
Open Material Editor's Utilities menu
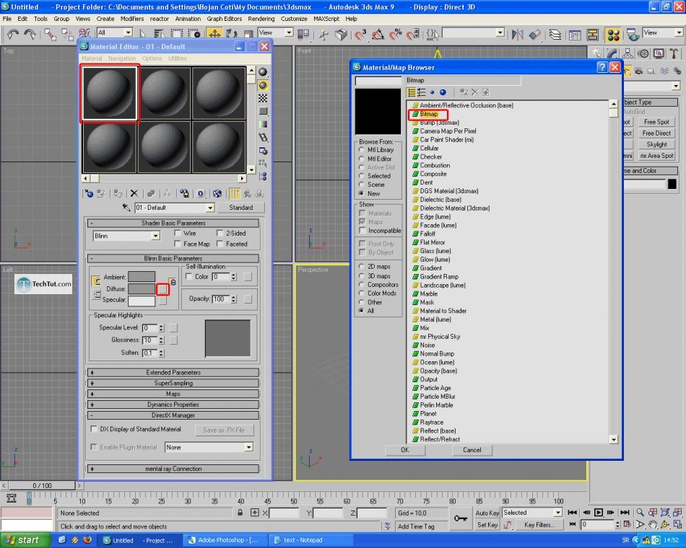click(x=177, y=58)
